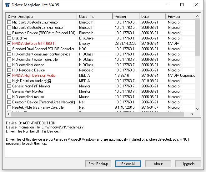Screen dimensions: 206x172
Task: Click the Display class cell
Action: [84, 44]
